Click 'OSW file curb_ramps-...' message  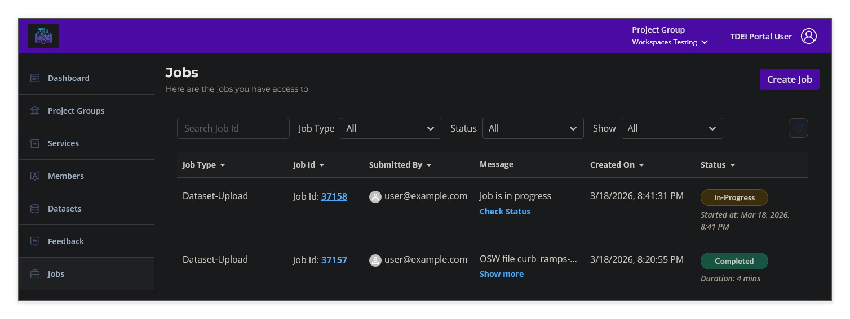[528, 260]
